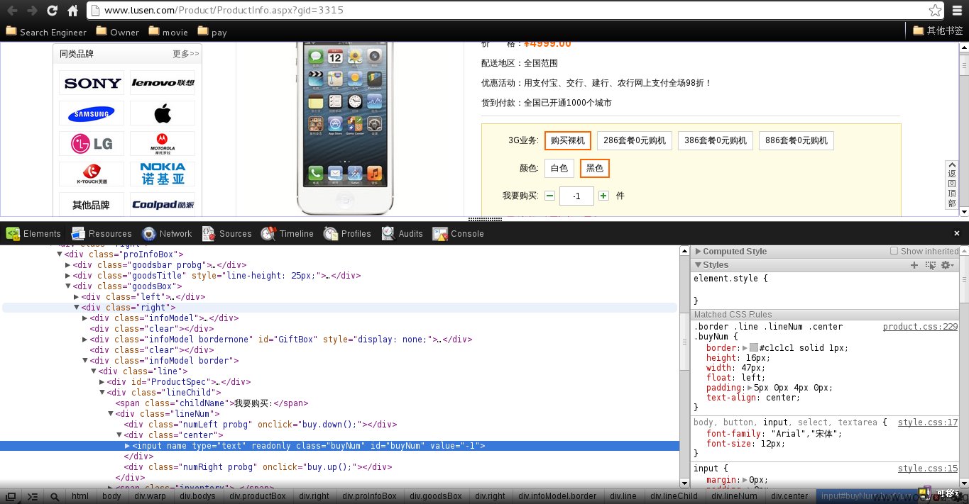Click the SONY brand logo

pyautogui.click(x=92, y=83)
